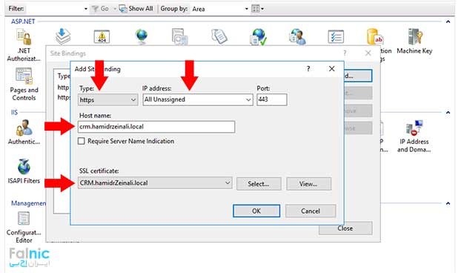
Task: Close the Site Bindings window with X
Action: coord(368,53)
